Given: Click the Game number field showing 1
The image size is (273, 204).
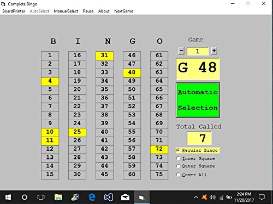Looking at the screenshot, I should (x=198, y=51).
